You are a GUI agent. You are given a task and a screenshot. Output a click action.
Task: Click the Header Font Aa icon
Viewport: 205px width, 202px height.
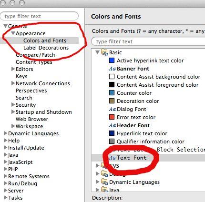tap(113, 125)
